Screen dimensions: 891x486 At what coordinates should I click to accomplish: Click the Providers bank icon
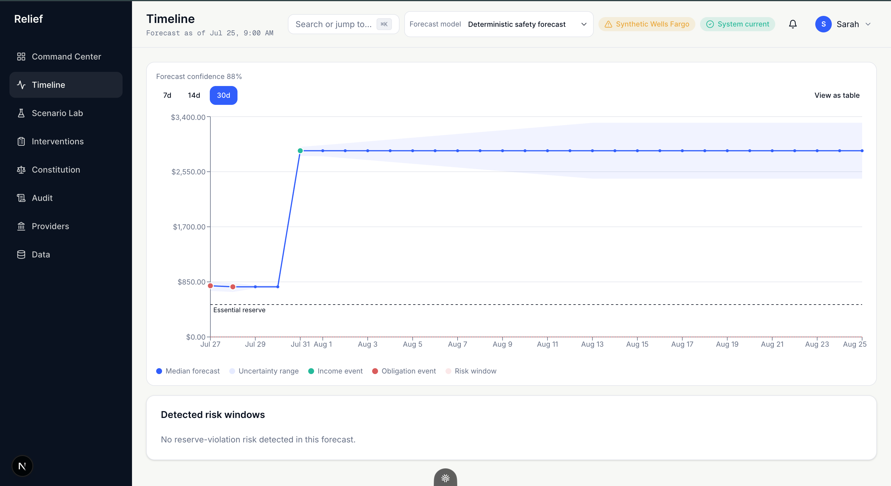[21, 227]
